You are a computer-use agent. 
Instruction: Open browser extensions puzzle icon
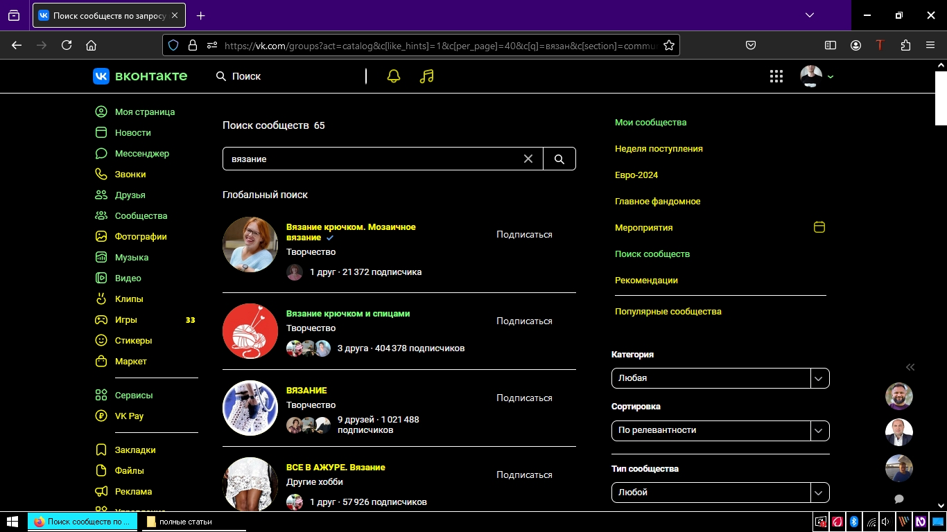coord(905,45)
